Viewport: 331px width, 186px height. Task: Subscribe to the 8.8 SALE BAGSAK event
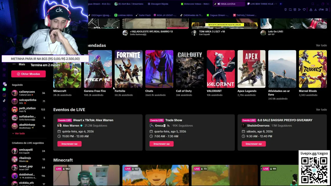[253, 144]
